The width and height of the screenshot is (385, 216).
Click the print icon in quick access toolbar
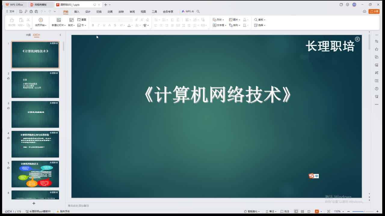[31, 11]
